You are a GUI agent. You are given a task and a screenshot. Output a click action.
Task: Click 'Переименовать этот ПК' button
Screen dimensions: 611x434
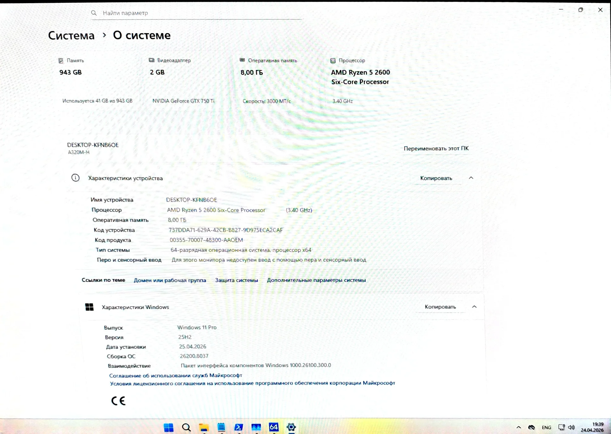(436, 148)
